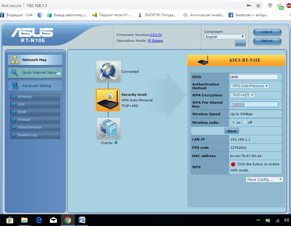
Task: Open the IP Sharing link
Action: coord(155,41)
